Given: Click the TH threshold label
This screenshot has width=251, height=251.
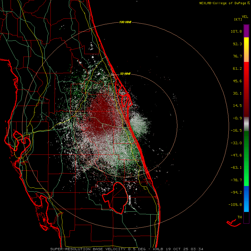Looking at the screenshot, I should 240,217.
